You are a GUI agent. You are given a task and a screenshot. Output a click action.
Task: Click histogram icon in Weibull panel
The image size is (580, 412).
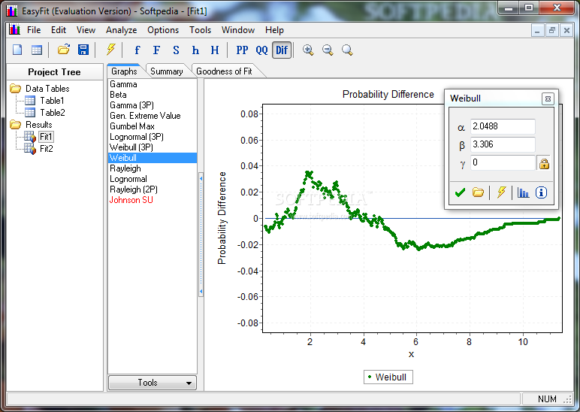coord(523,192)
